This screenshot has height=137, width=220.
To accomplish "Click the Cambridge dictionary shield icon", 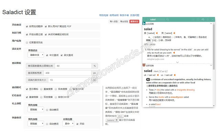I will click(x=144, y=65).
